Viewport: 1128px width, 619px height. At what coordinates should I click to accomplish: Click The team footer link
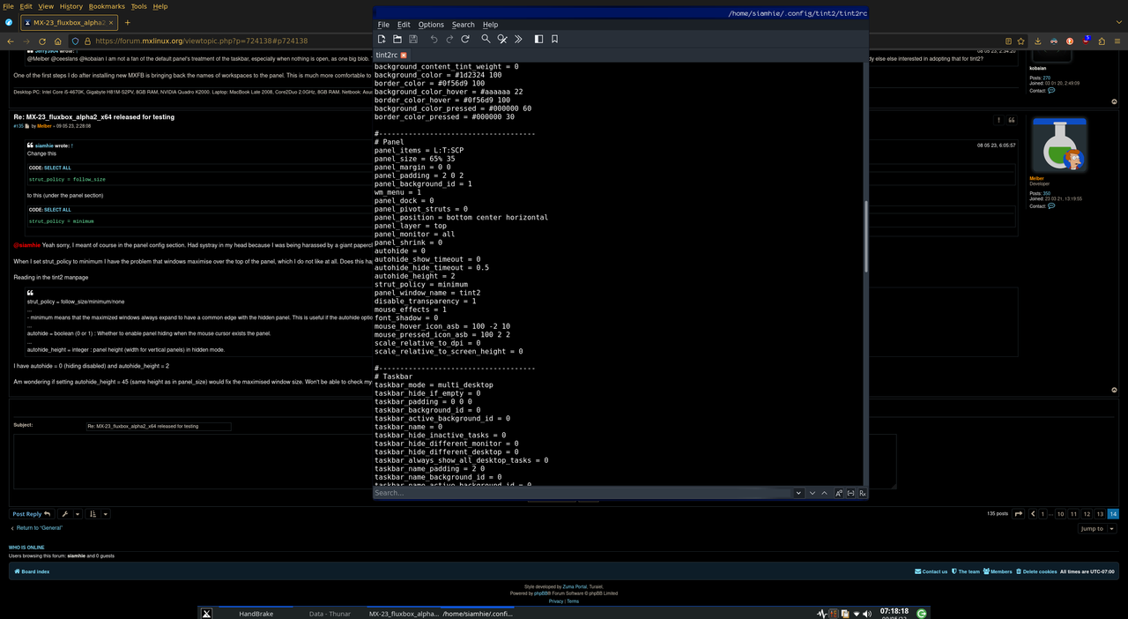(x=966, y=571)
